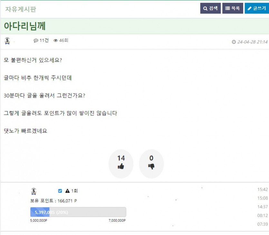This screenshot has height=235, width=269.
Task: Click the clock icon beside the post date
Action: pyautogui.click(x=234, y=42)
